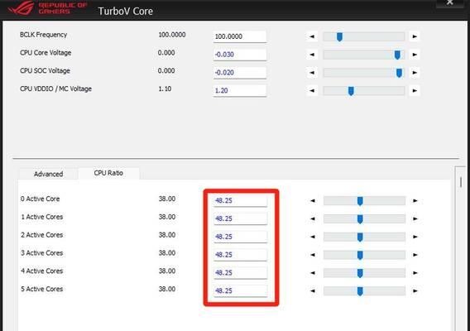
Task: Click the CPU SOC Voltage slider handle
Action: (399, 73)
